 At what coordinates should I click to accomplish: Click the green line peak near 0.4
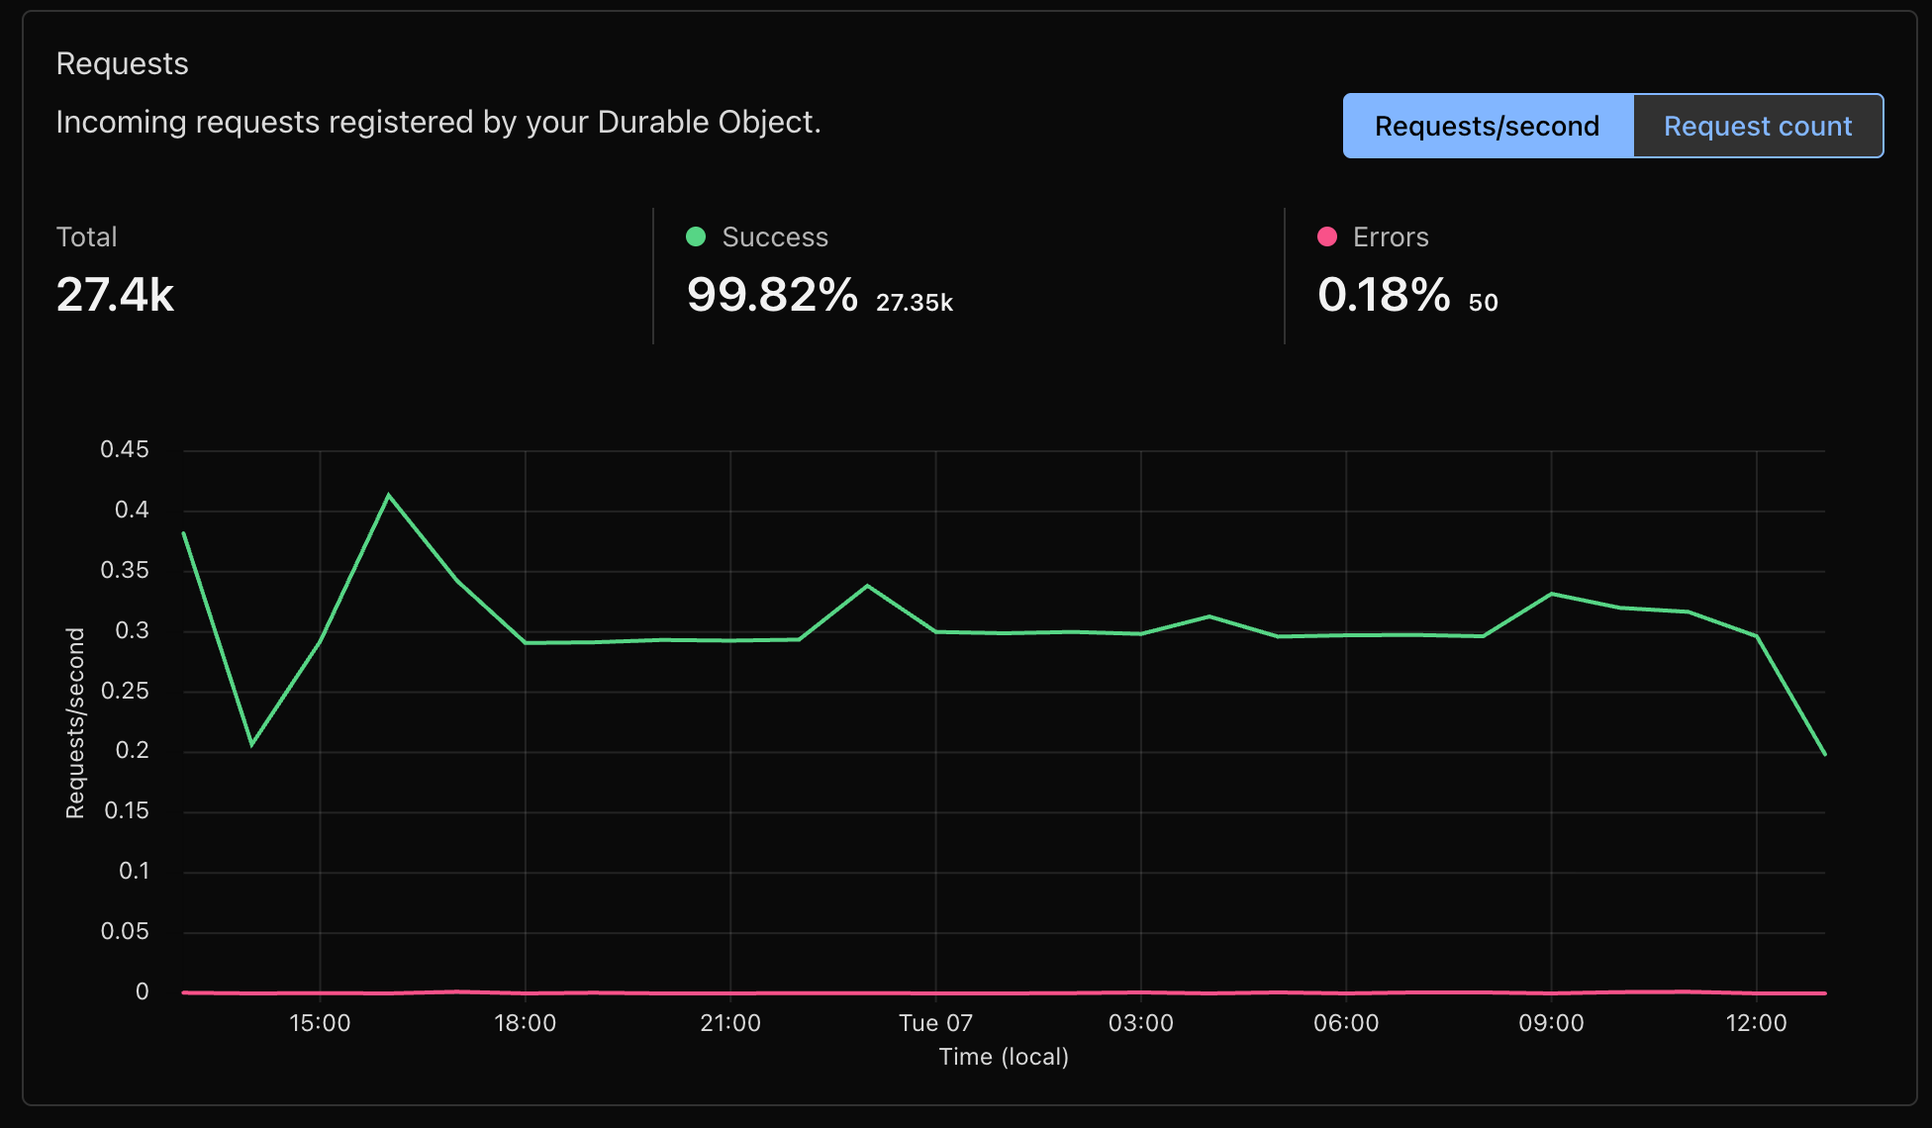pyautogui.click(x=389, y=495)
